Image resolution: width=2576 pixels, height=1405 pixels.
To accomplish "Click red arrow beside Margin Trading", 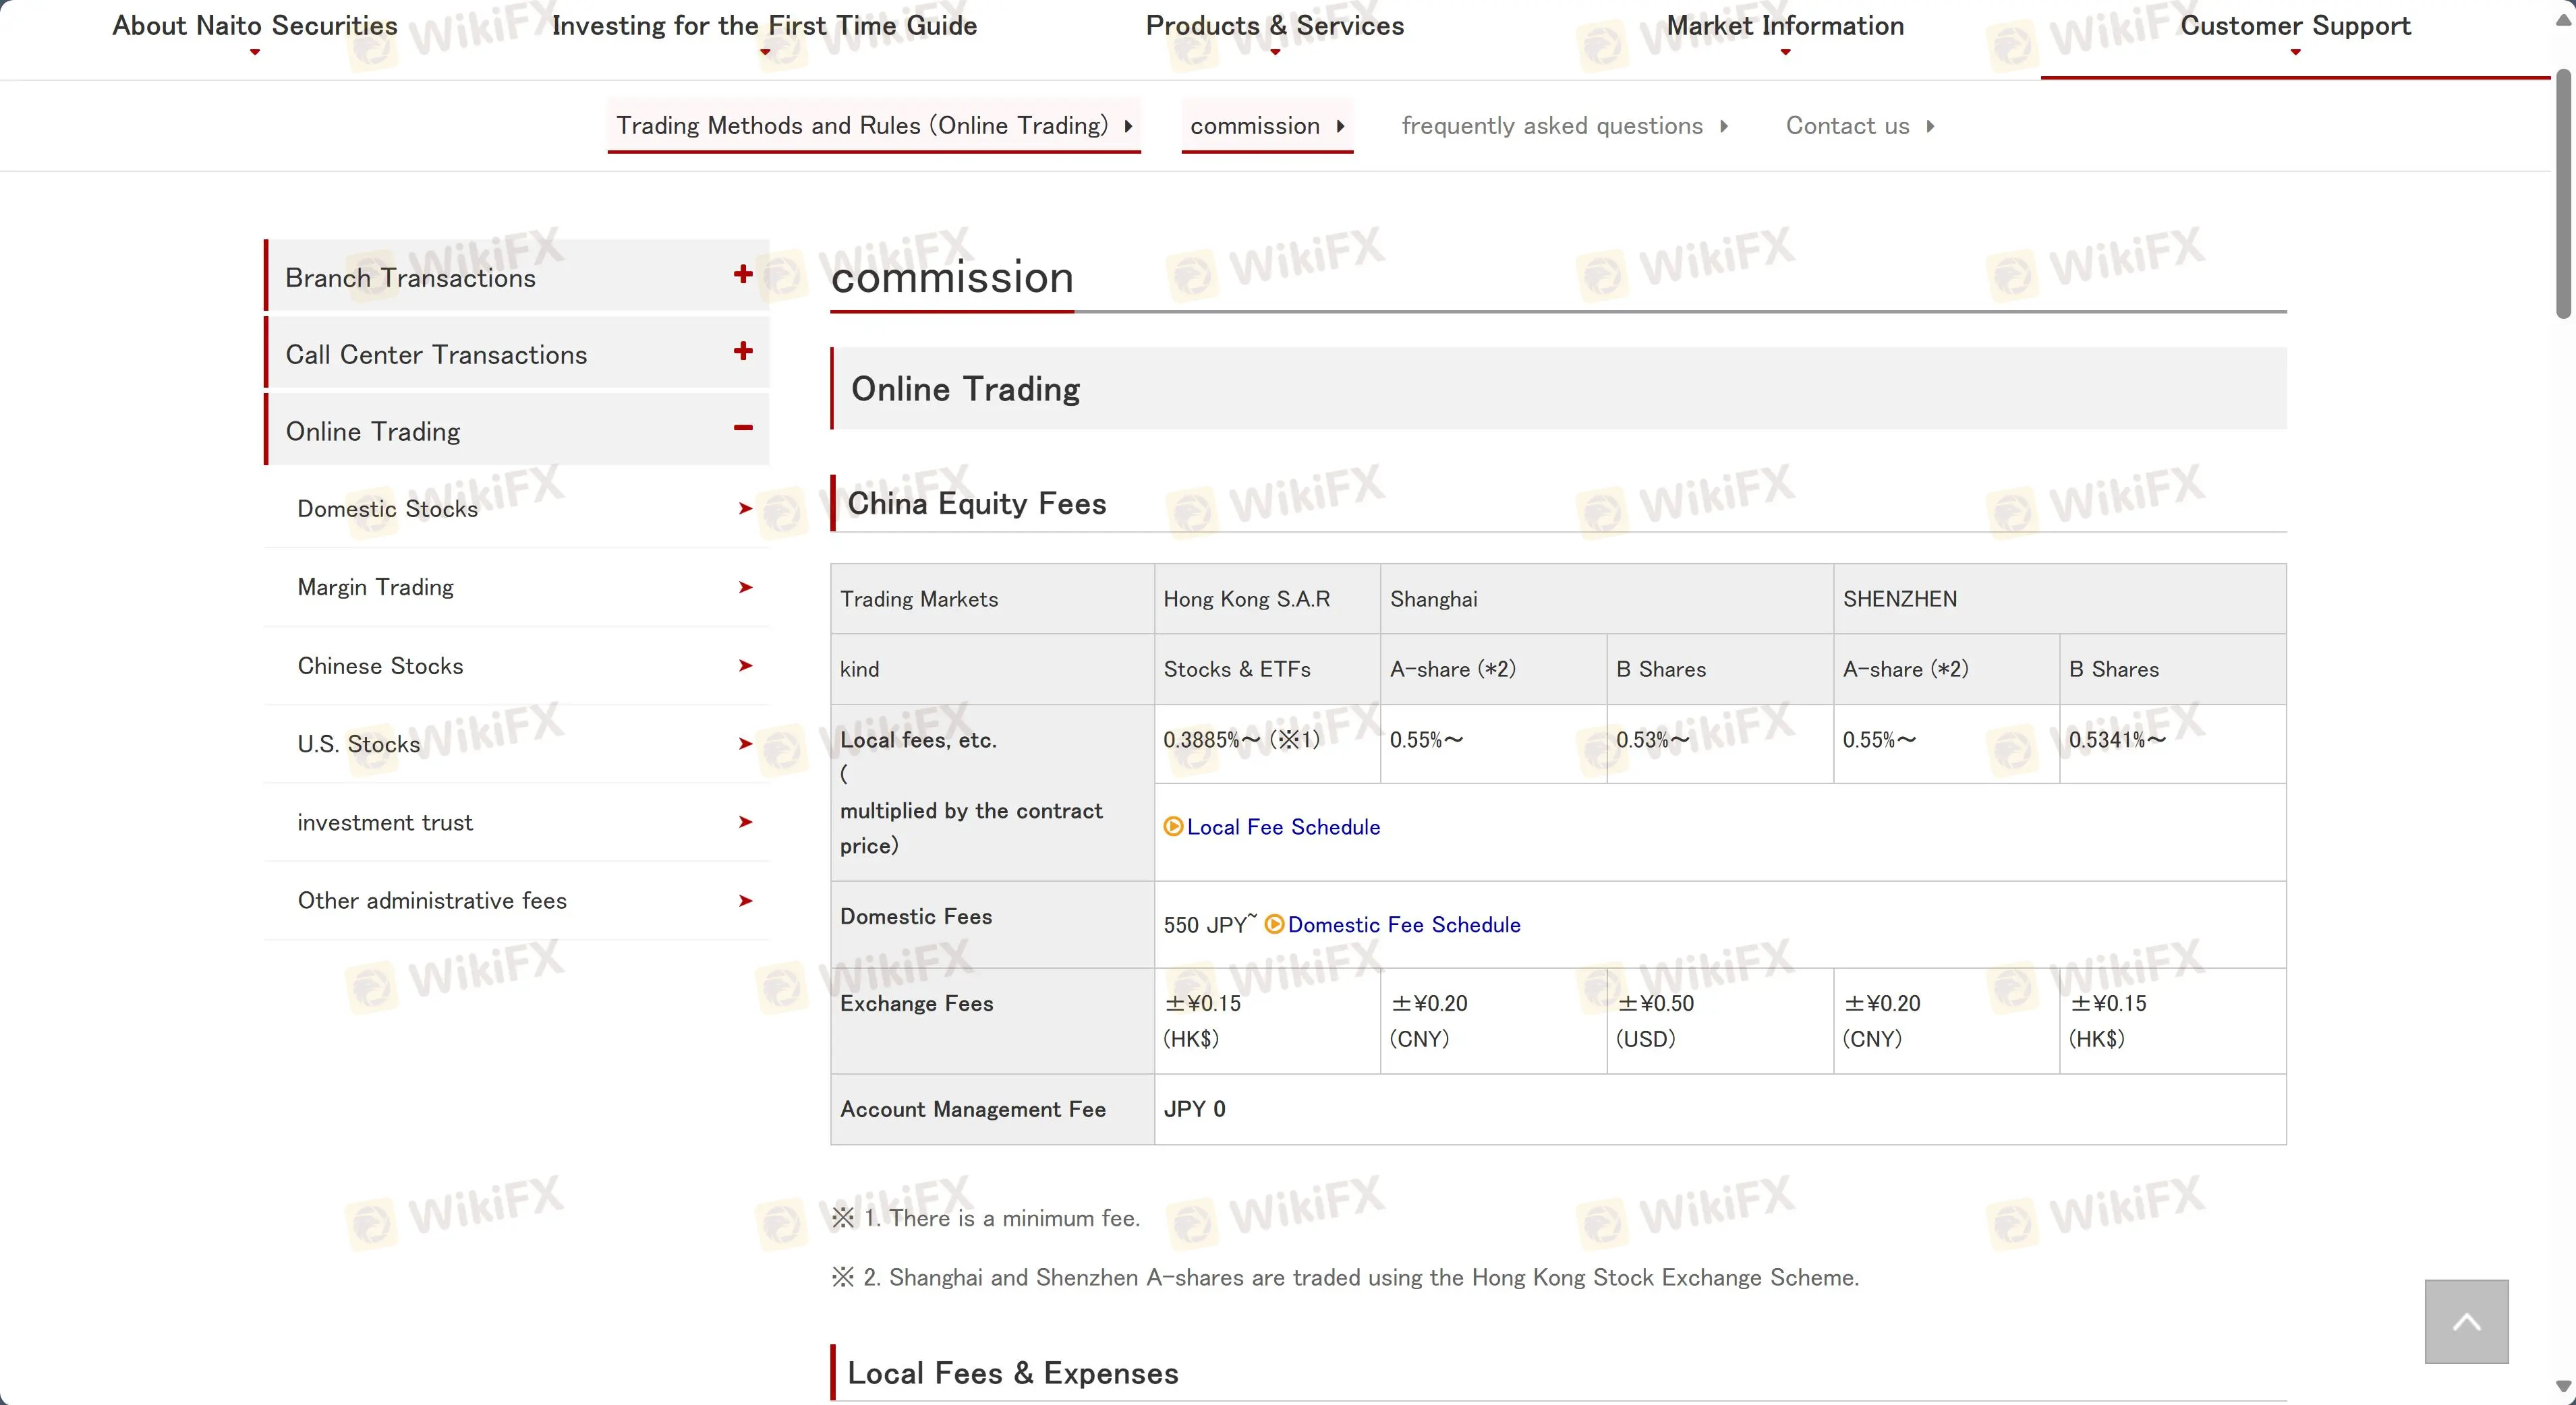I will pos(745,588).
